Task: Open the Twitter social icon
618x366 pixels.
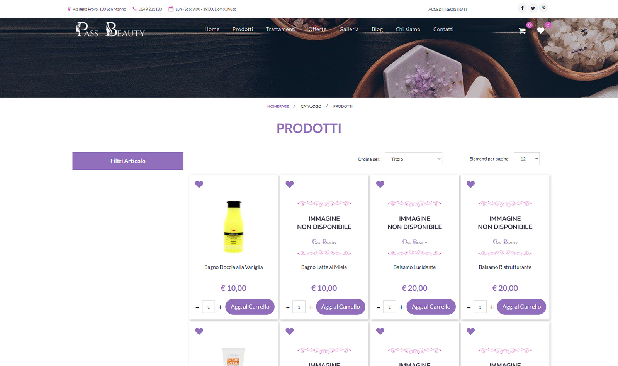Action: (x=533, y=8)
